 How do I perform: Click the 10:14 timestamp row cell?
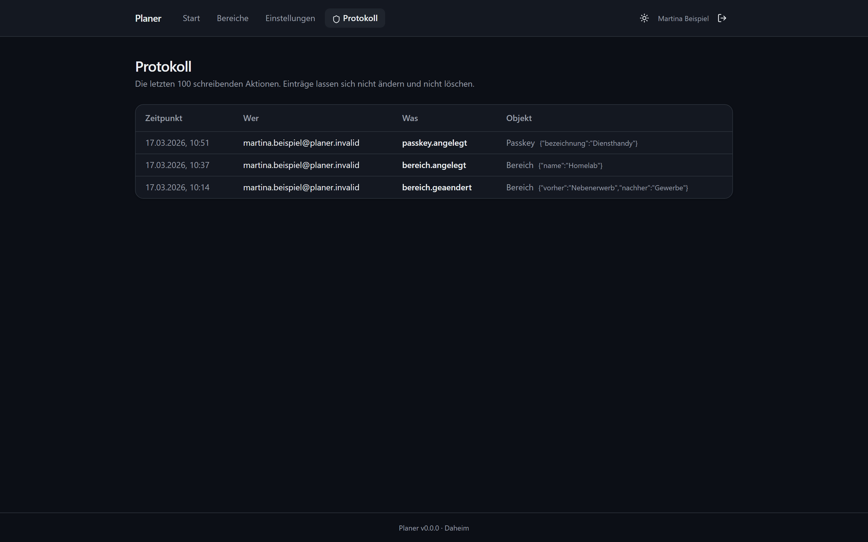point(177,187)
